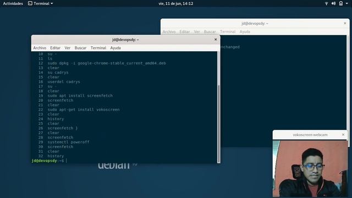
Task: Open Editar menu in back terminal window
Action: [x=185, y=32]
